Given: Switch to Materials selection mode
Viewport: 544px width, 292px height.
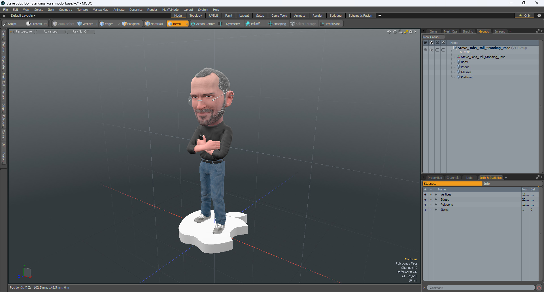Looking at the screenshot, I should 154,24.
